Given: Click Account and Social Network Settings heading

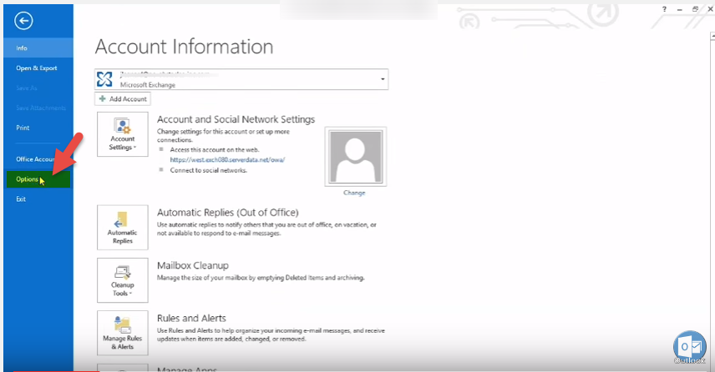Looking at the screenshot, I should coord(236,119).
